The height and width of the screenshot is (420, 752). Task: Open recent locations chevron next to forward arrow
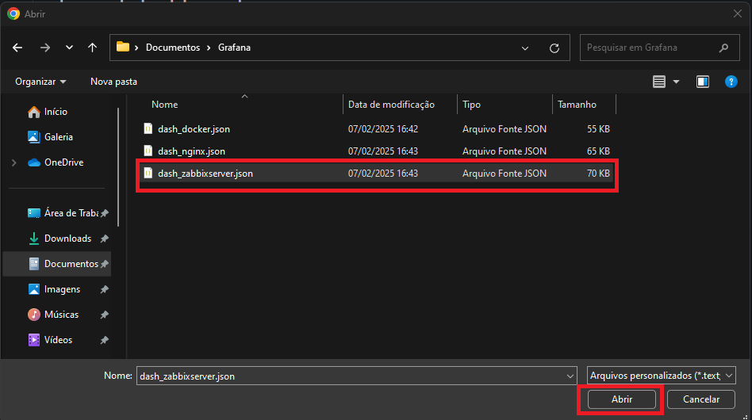coord(69,48)
